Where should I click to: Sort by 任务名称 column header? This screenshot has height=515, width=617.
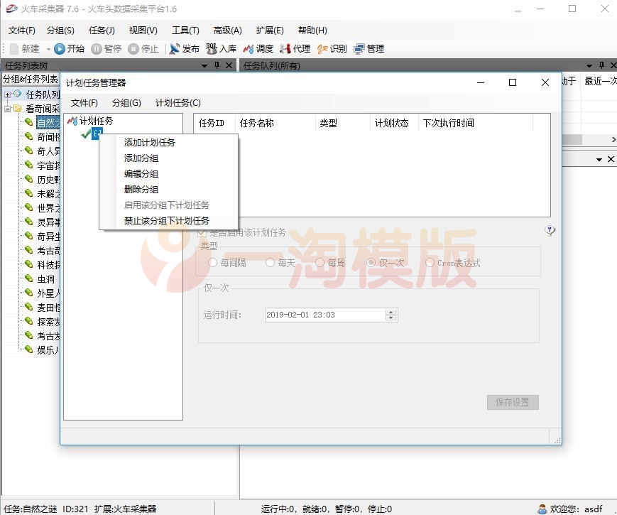[x=275, y=123]
